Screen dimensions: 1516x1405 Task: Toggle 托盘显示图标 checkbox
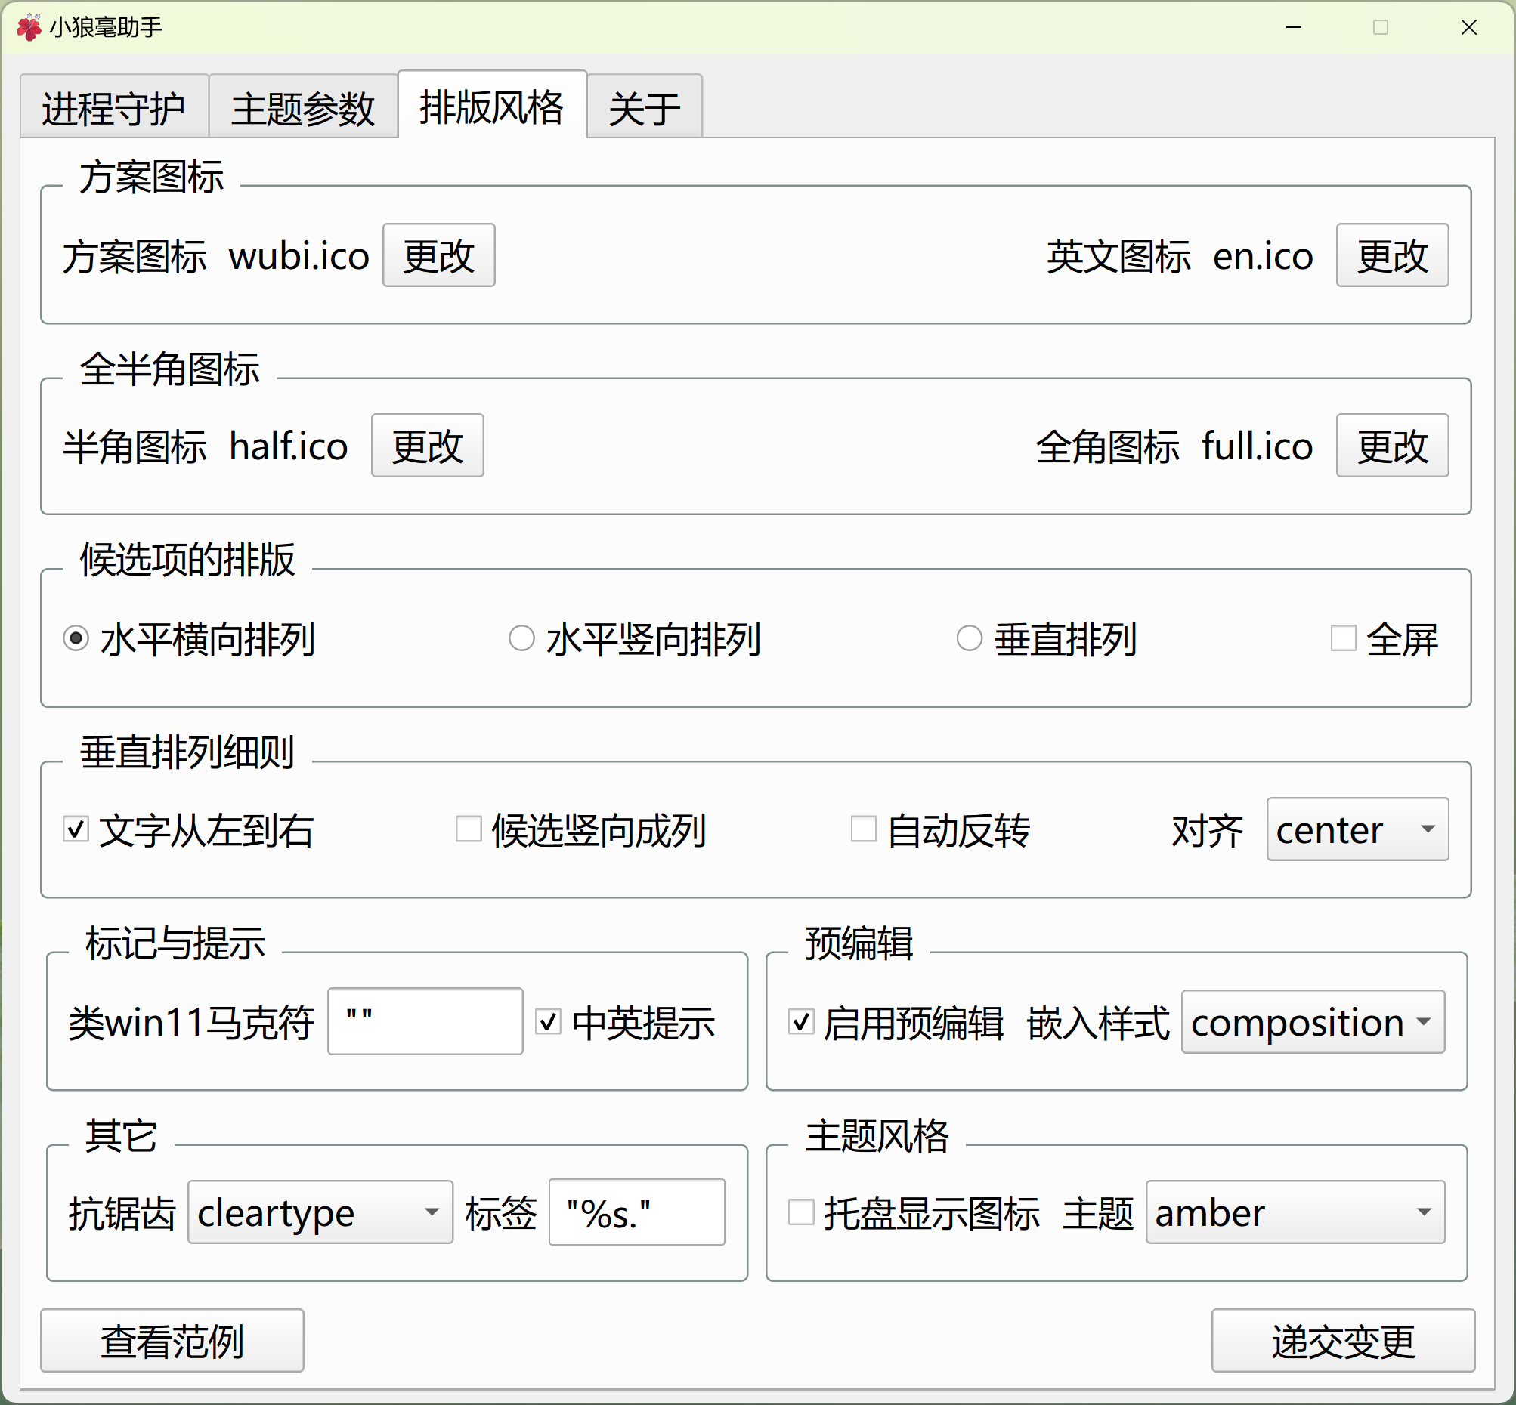[801, 1212]
